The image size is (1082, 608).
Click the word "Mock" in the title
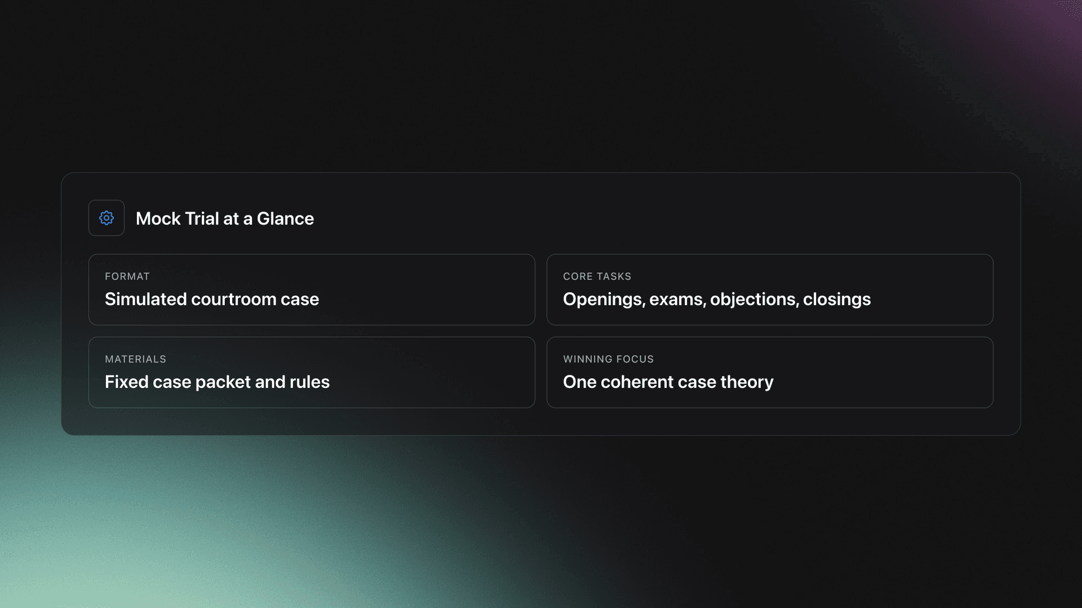(158, 218)
